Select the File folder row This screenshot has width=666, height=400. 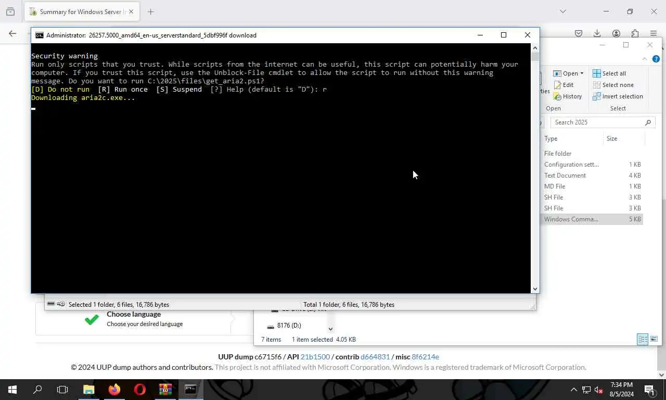pos(592,154)
